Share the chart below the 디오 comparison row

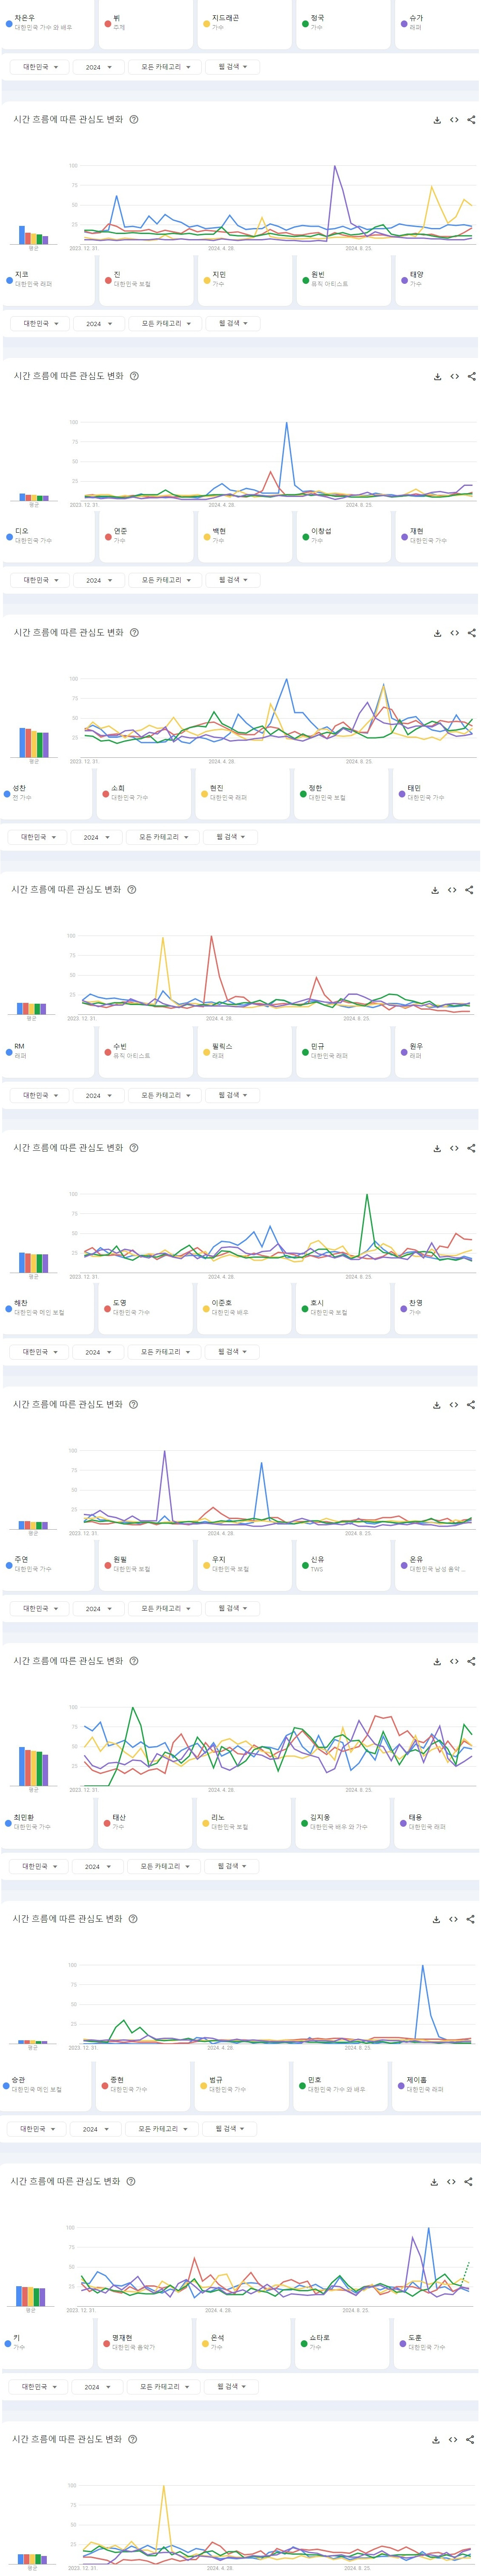(471, 633)
